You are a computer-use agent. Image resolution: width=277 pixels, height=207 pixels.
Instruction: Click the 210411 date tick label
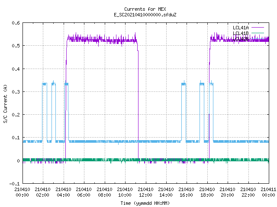268,189
